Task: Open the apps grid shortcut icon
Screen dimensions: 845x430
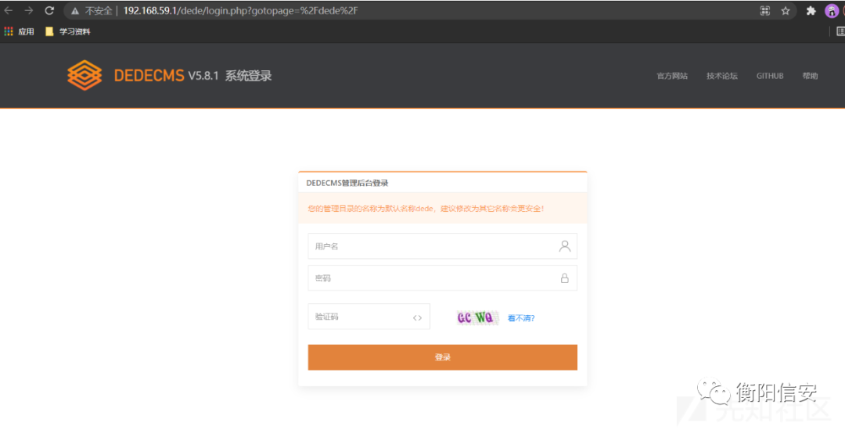Action: pyautogui.click(x=9, y=32)
